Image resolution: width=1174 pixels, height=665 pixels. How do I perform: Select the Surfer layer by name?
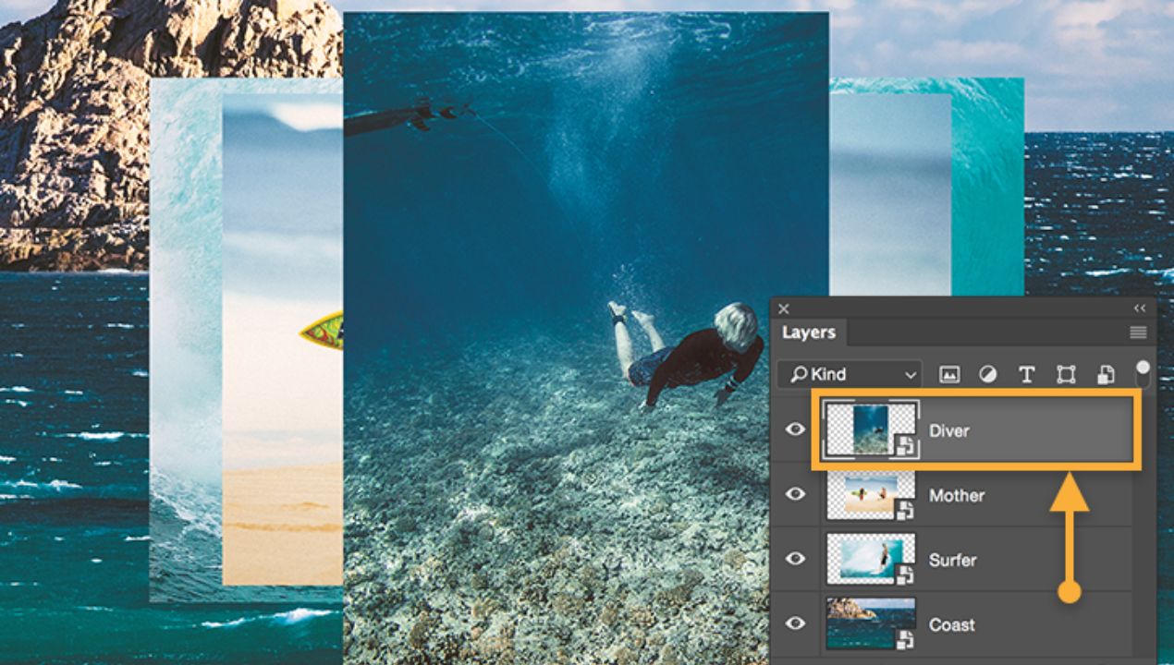[x=953, y=561]
